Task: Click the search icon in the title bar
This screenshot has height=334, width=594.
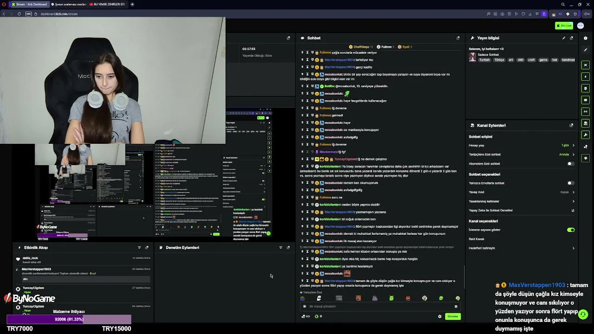Action: point(563,4)
